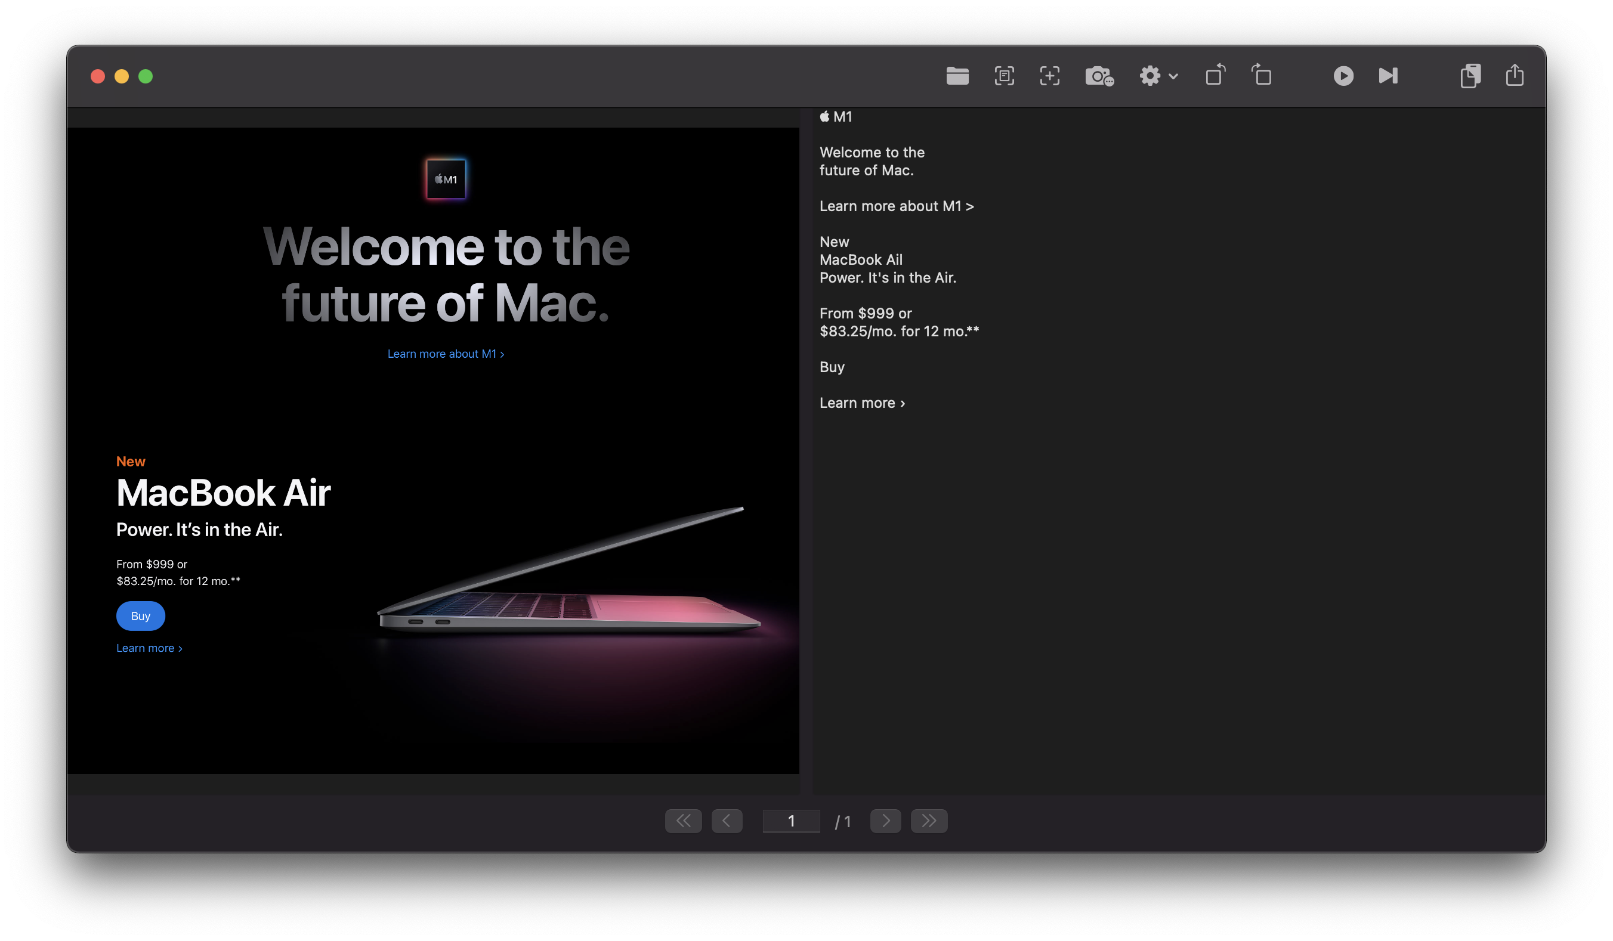Click the expand window frame icon
1613x941 pixels.
1005,75
